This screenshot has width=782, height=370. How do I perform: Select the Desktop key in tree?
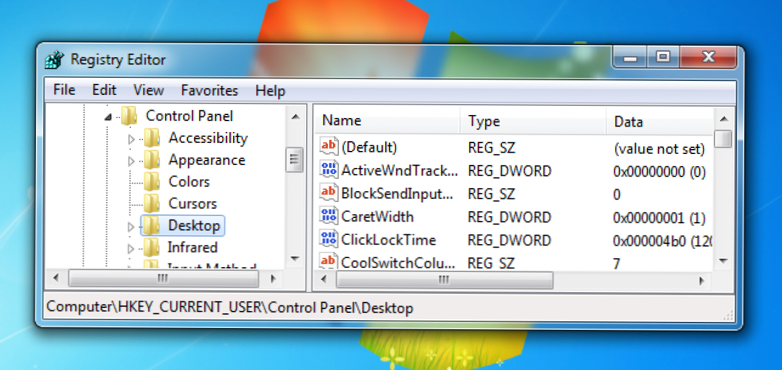click(x=194, y=226)
